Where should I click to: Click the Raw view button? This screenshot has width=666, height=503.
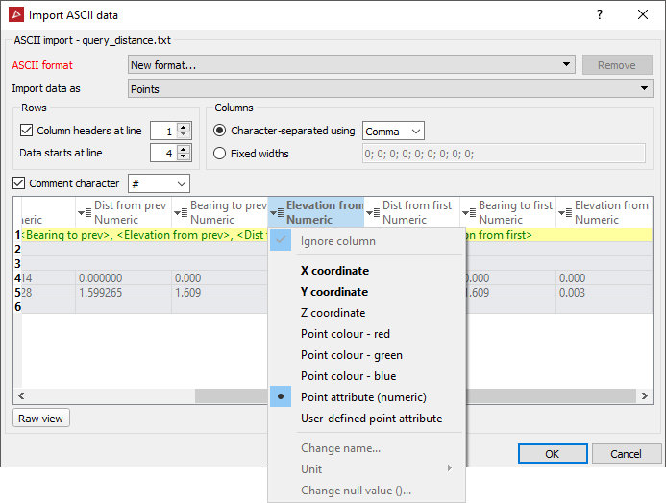(x=41, y=419)
